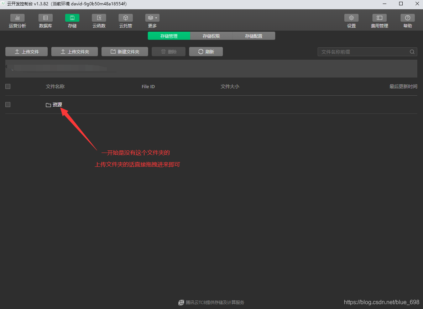Minimize the 云开发控制台 window

(x=385, y=4)
